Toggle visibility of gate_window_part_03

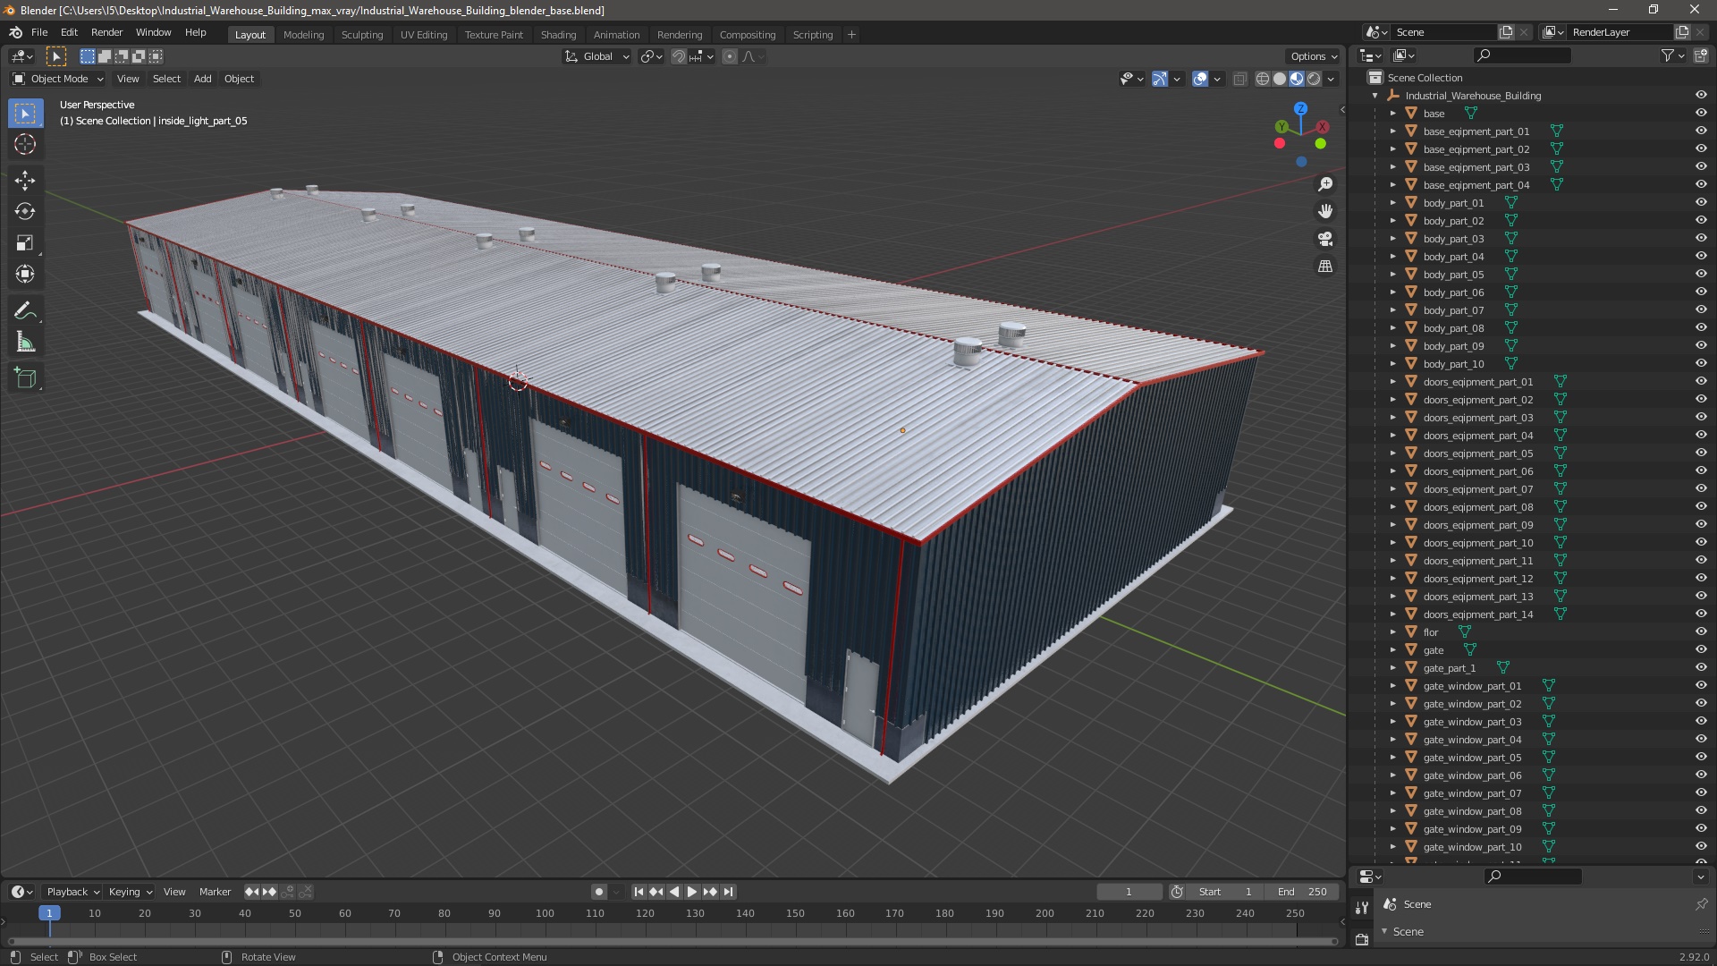pyautogui.click(x=1700, y=721)
